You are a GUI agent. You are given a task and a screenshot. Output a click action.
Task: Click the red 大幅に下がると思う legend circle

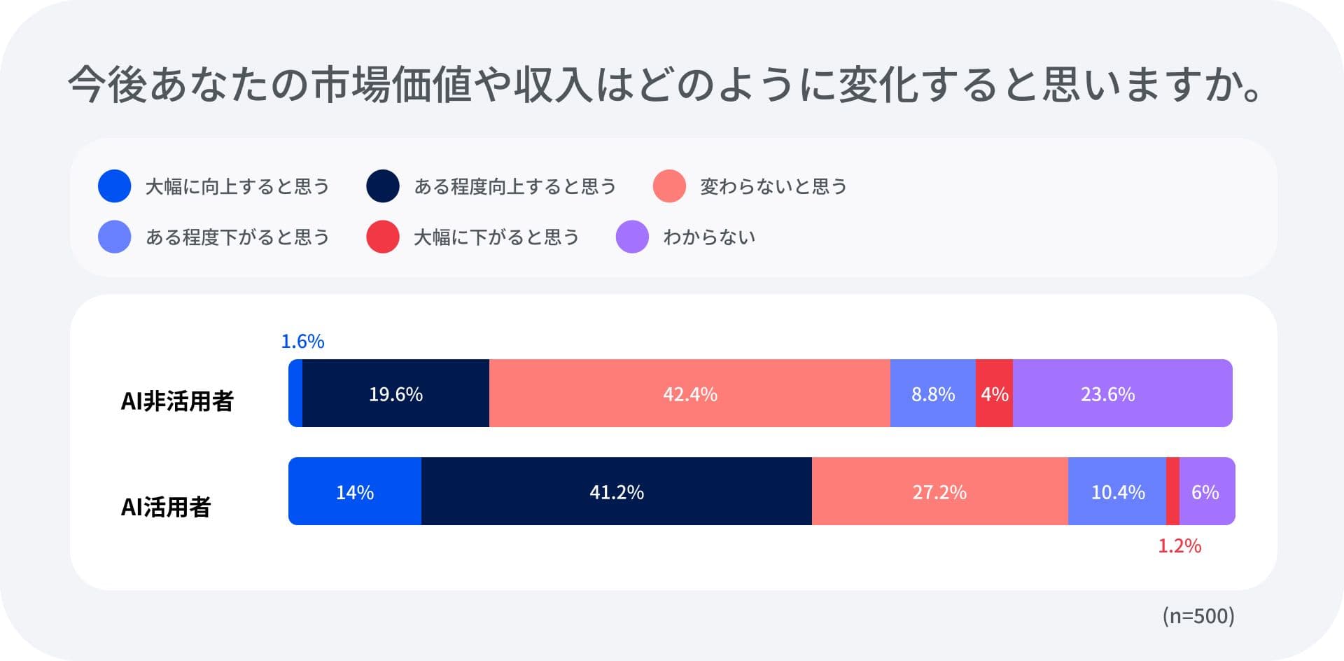pos(383,237)
